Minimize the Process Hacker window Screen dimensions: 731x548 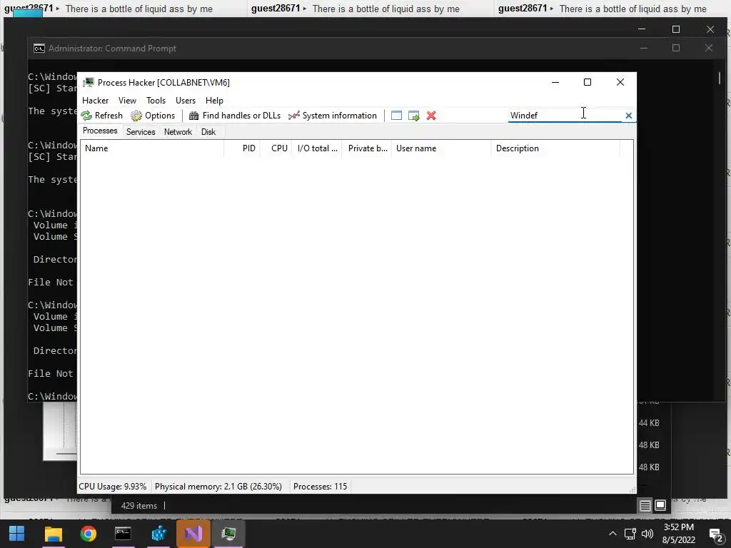(555, 82)
